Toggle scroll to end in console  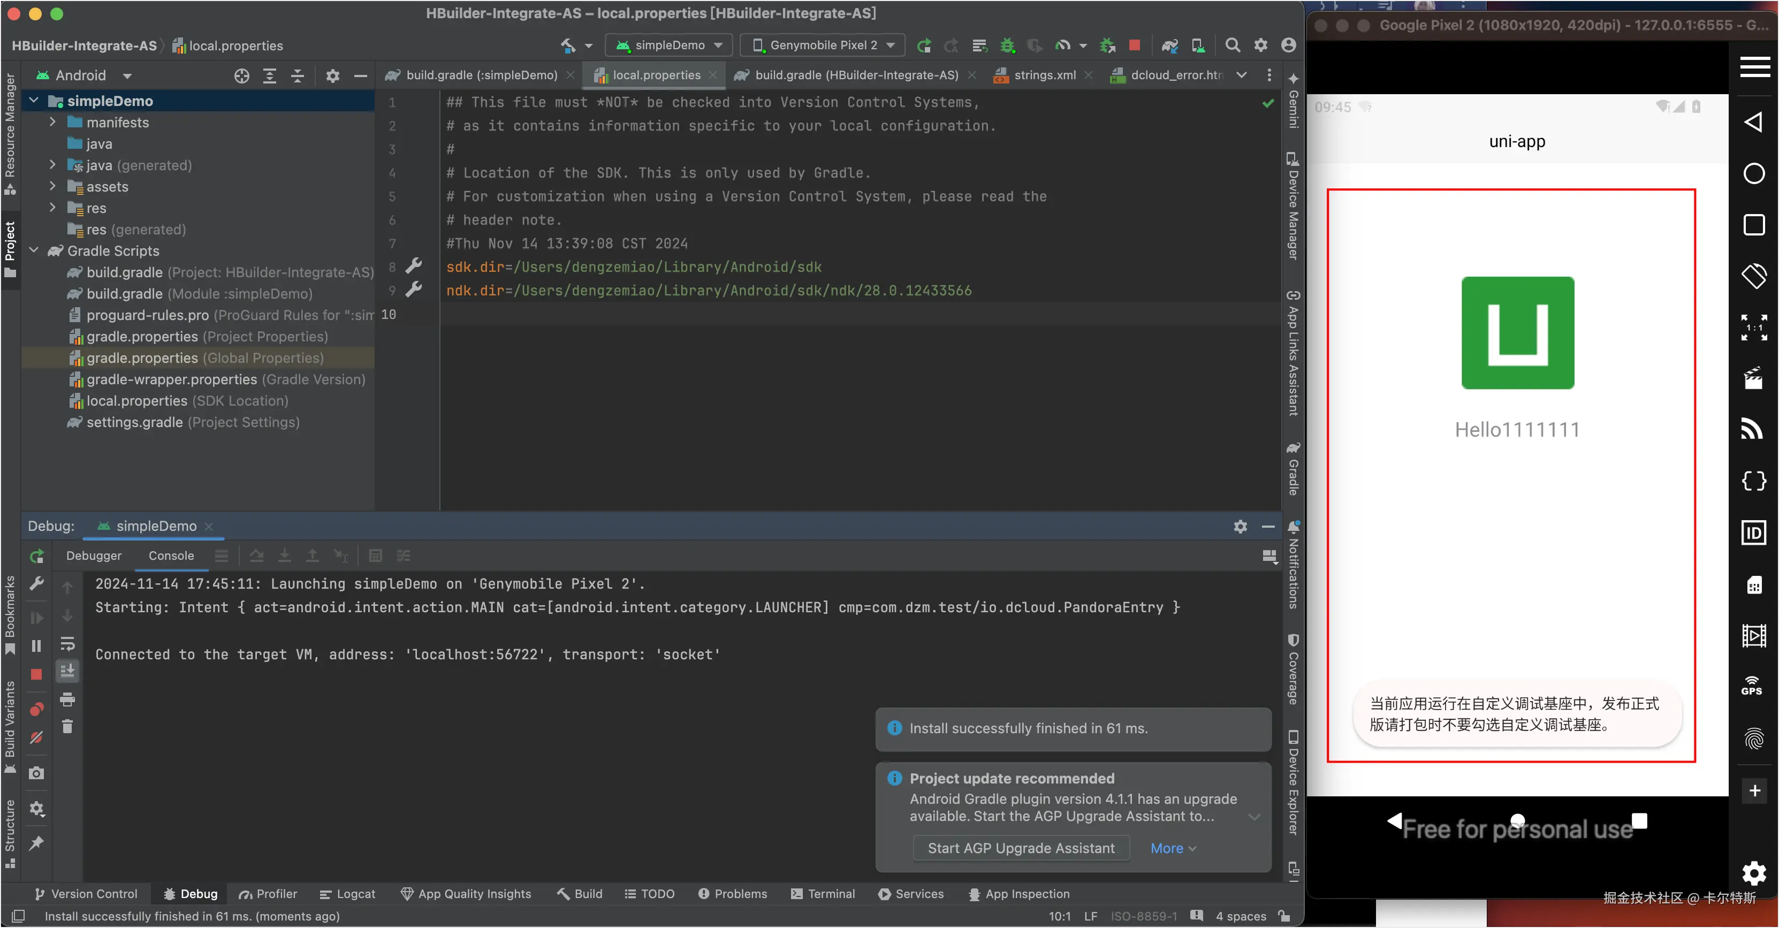pos(67,671)
